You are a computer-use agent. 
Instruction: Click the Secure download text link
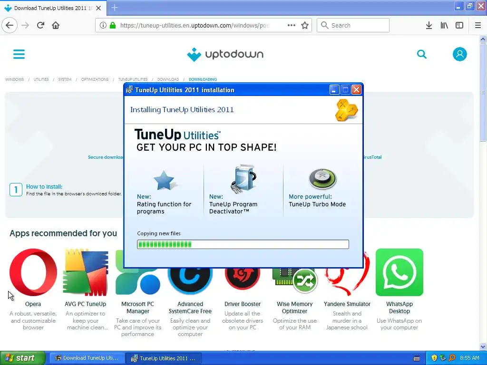click(x=106, y=157)
